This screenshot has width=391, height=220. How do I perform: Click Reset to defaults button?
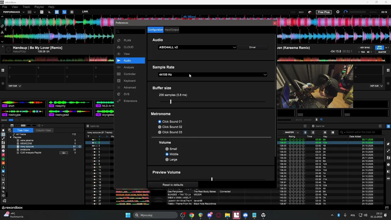[173, 185]
